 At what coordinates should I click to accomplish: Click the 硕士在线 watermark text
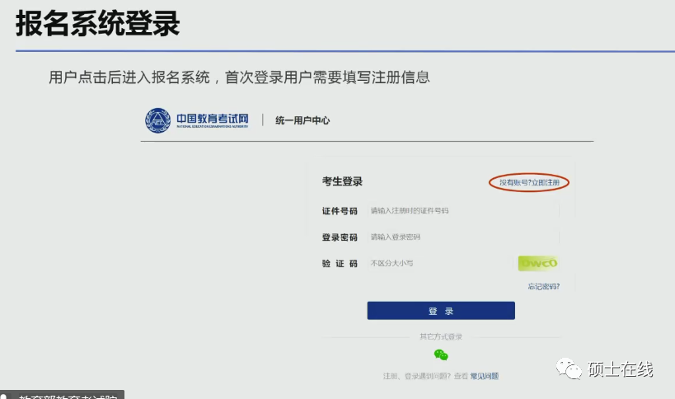tap(620, 370)
